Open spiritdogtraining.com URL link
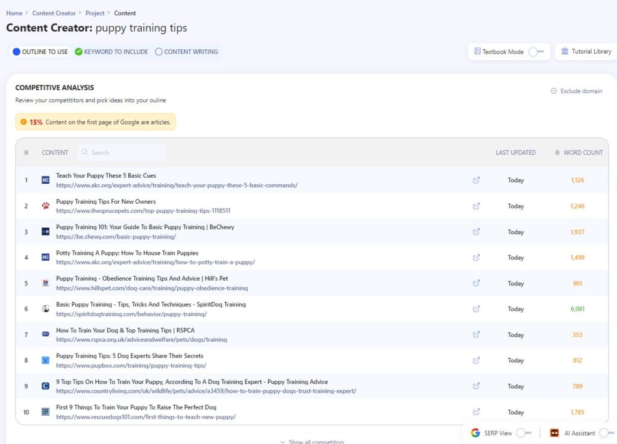 (131, 314)
